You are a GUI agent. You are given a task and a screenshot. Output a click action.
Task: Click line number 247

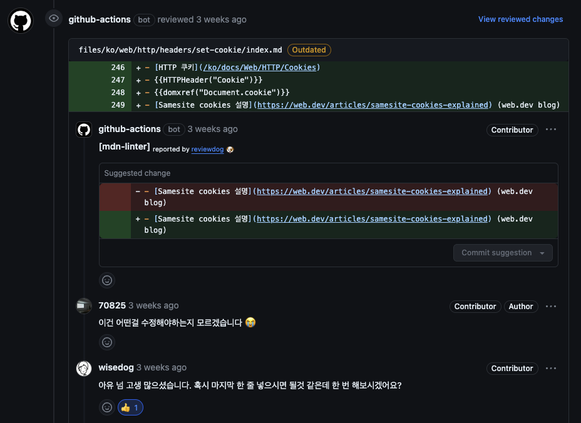point(118,80)
